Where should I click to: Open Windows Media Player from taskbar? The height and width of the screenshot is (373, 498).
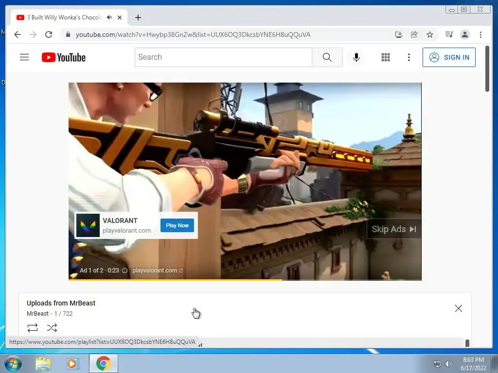pyautogui.click(x=72, y=364)
